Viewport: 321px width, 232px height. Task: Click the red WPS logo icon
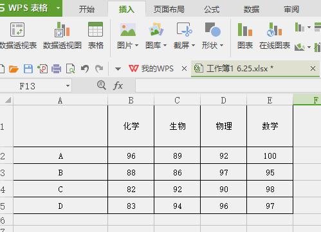tap(133, 69)
